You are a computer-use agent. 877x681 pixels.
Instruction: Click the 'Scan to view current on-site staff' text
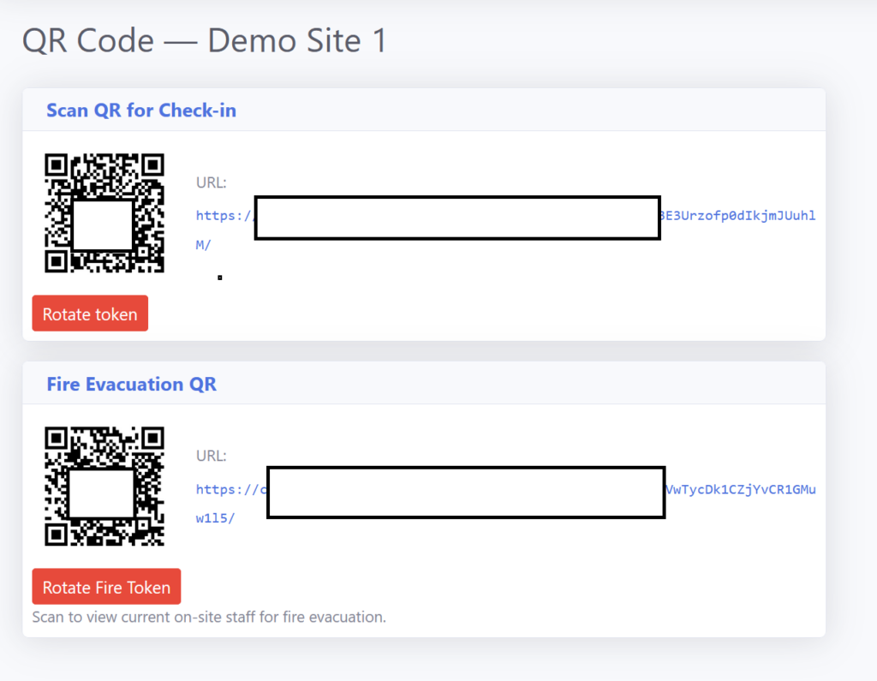[209, 617]
